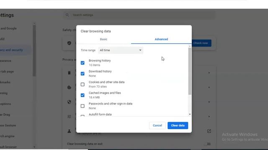Click the sidebar scrollbar thumb
The image size is (268, 150).
click(x=34, y=51)
